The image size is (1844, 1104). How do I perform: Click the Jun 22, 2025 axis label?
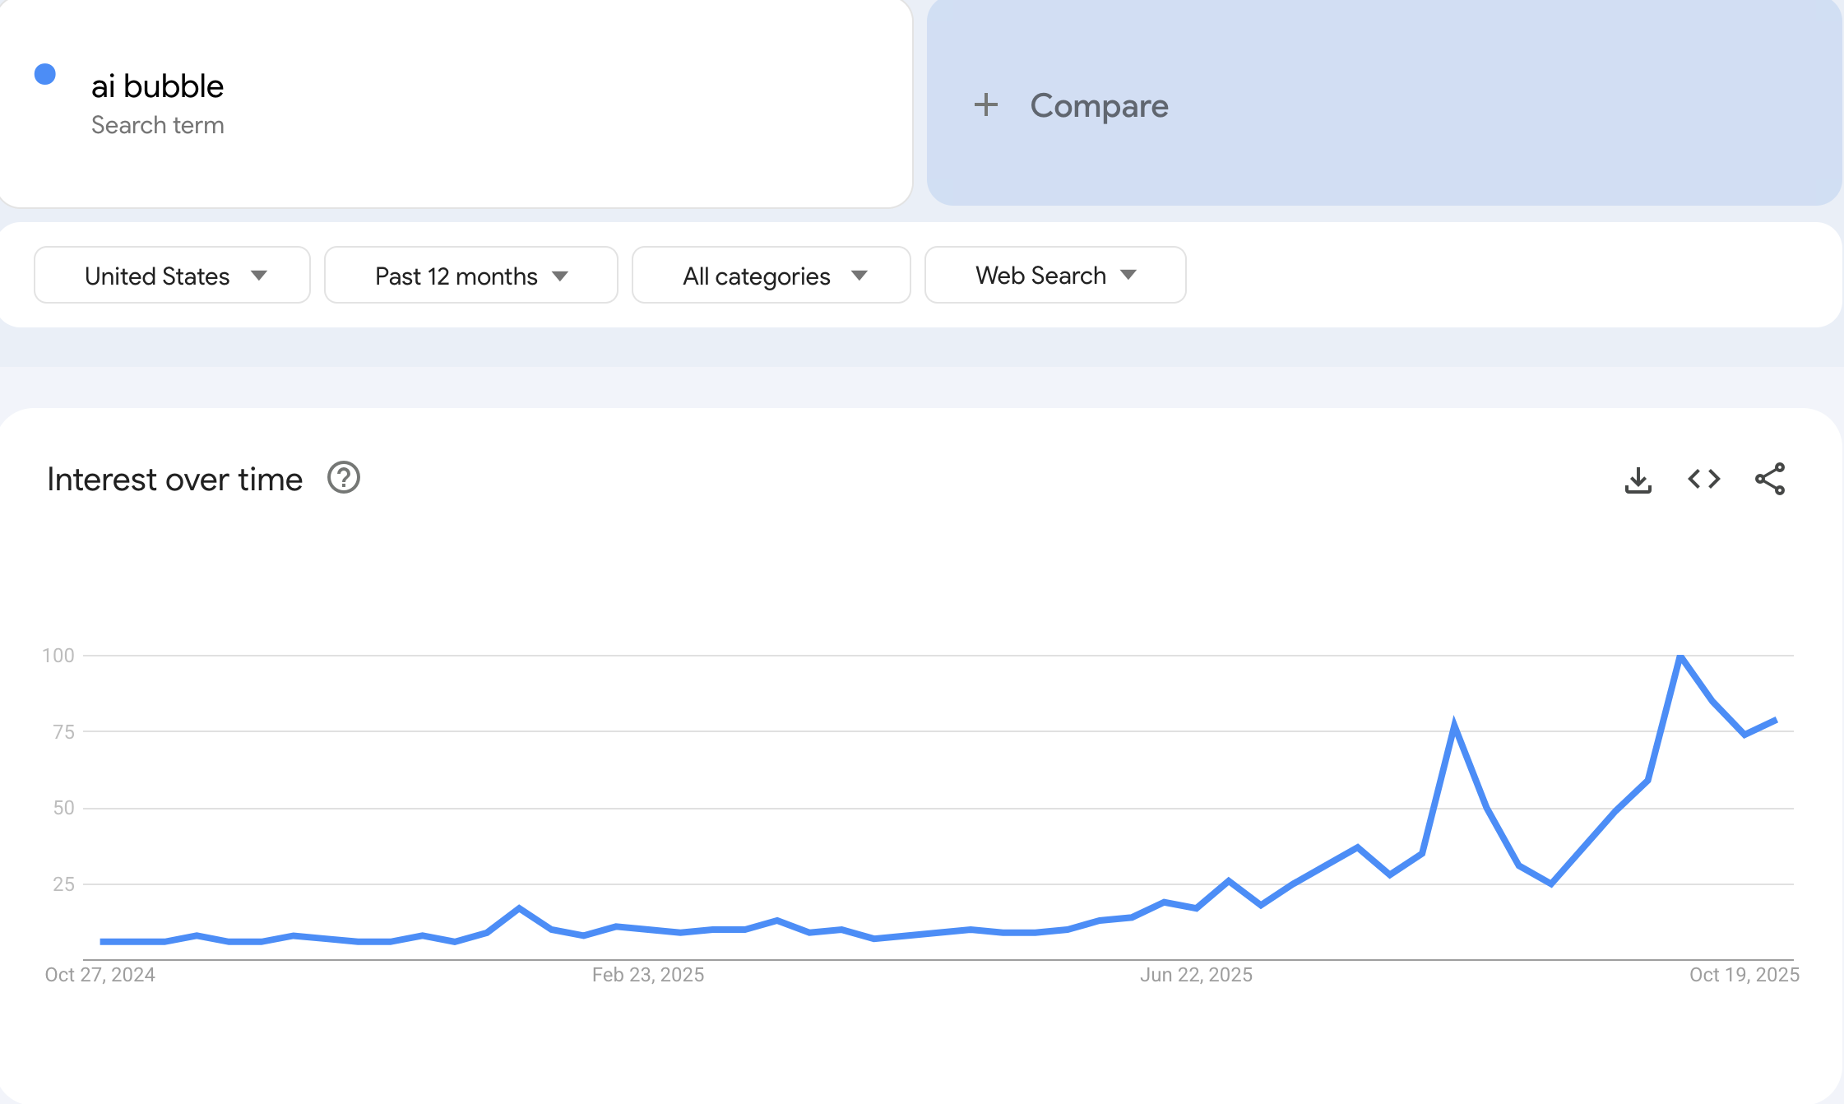pos(1196,975)
